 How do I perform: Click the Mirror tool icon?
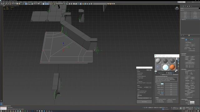65,4
